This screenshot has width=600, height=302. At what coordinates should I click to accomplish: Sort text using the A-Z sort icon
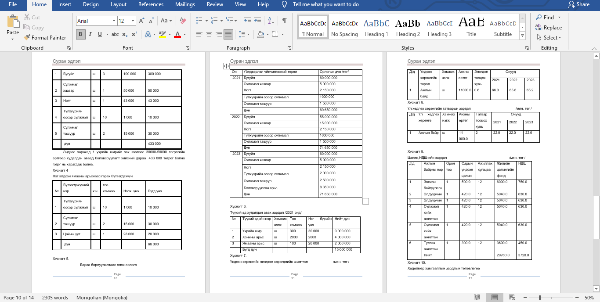(x=272, y=21)
